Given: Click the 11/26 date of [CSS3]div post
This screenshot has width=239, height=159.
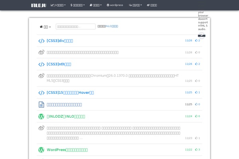Looking at the screenshot, I should [x=188, y=41].
